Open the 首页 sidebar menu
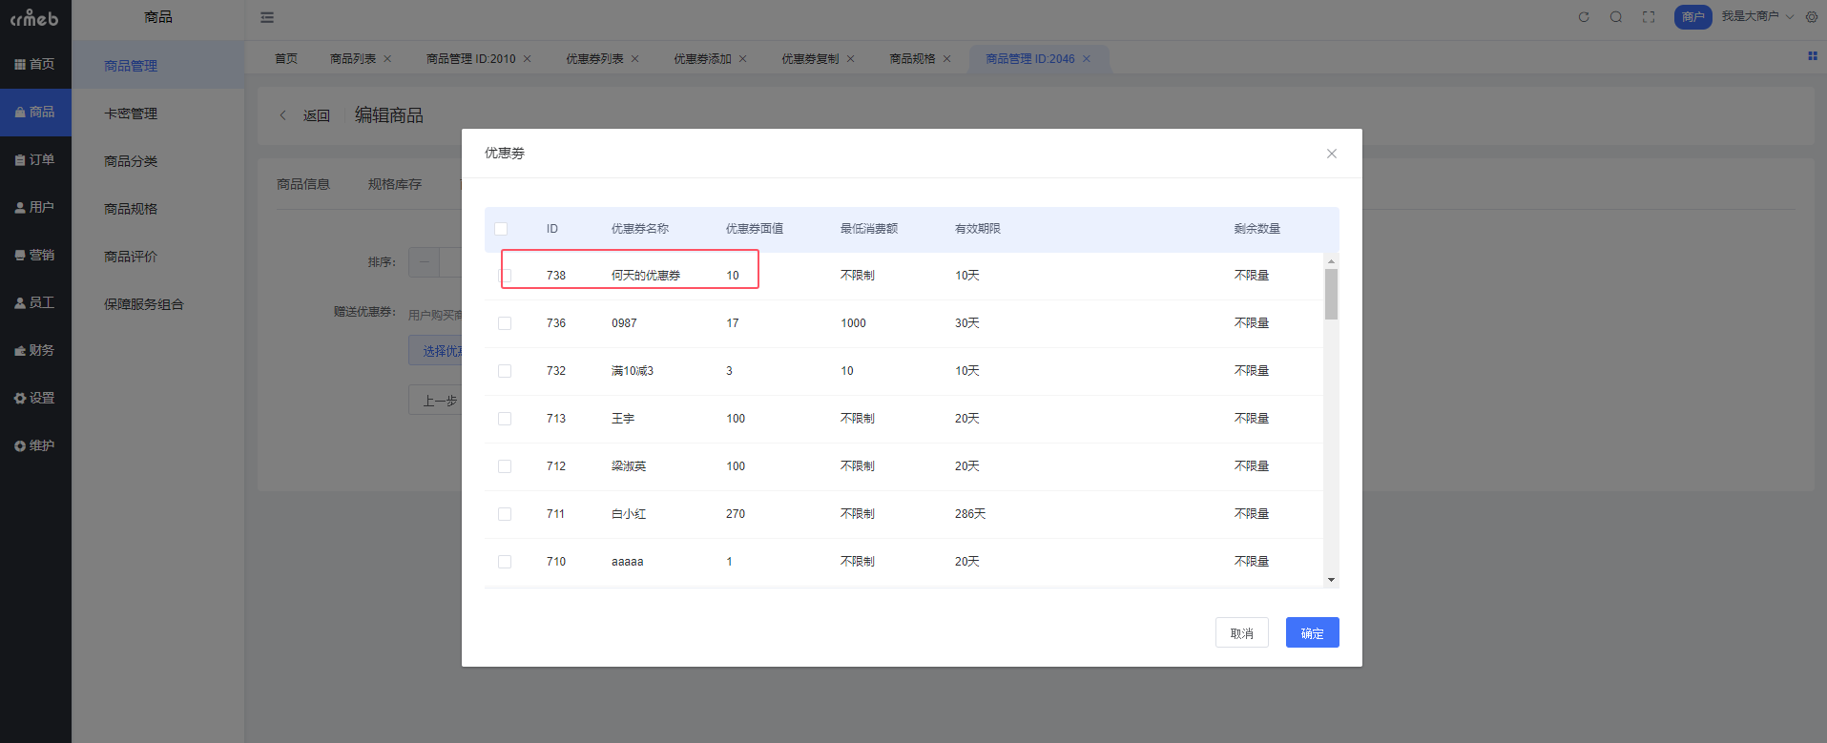1827x743 pixels. click(x=35, y=64)
